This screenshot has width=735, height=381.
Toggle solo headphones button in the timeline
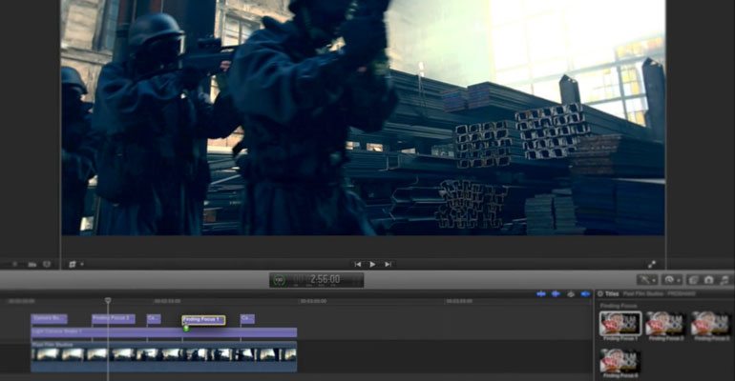pyautogui.click(x=571, y=294)
